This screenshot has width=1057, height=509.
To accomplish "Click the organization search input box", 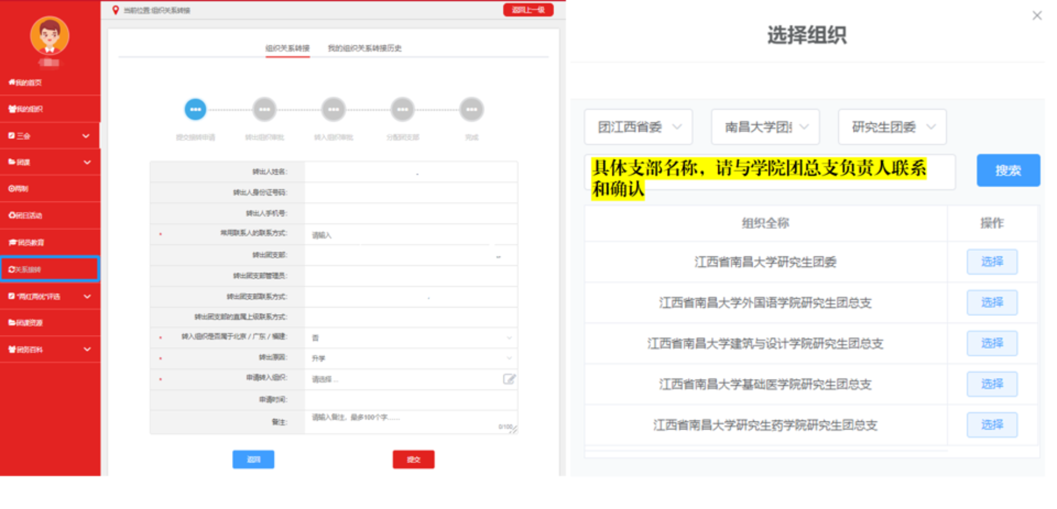I will coord(770,172).
